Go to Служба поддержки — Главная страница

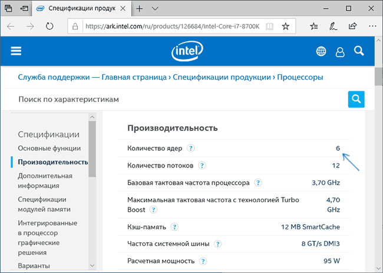(92, 77)
